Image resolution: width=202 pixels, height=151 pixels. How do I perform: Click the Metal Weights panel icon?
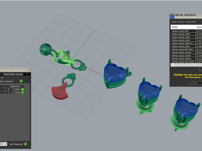(172, 16)
